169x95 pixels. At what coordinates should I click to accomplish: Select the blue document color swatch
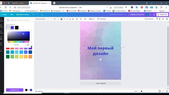[x=12, y=28]
